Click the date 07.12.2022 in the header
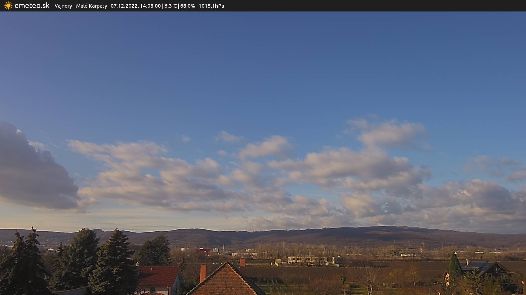The image size is (526, 295). click(x=124, y=6)
